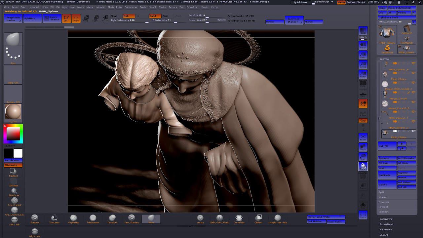This screenshot has height=238, width=423.
Task: Pick the CurveTube brush
Action: click(239, 218)
